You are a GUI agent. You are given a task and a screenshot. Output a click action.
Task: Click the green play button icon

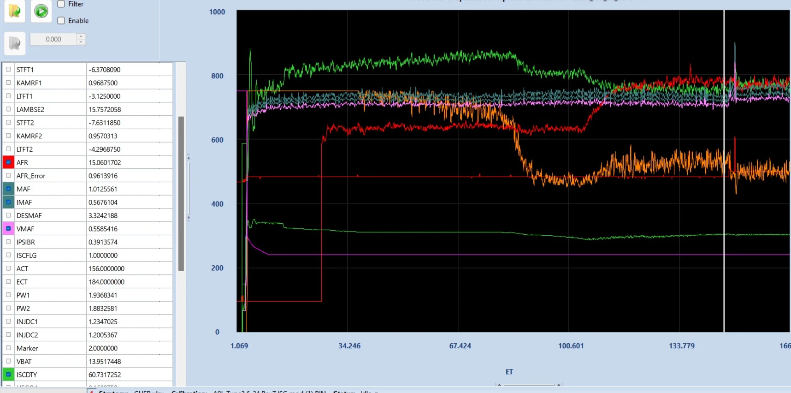click(x=41, y=11)
